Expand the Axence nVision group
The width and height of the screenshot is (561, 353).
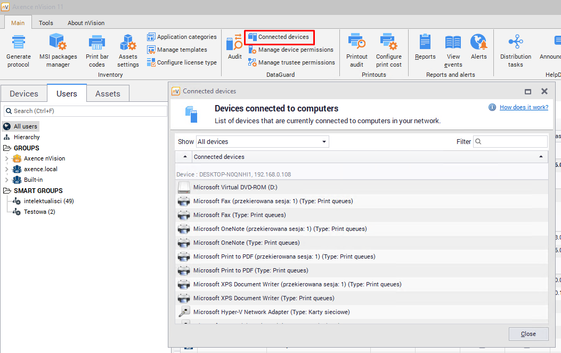coord(6,158)
